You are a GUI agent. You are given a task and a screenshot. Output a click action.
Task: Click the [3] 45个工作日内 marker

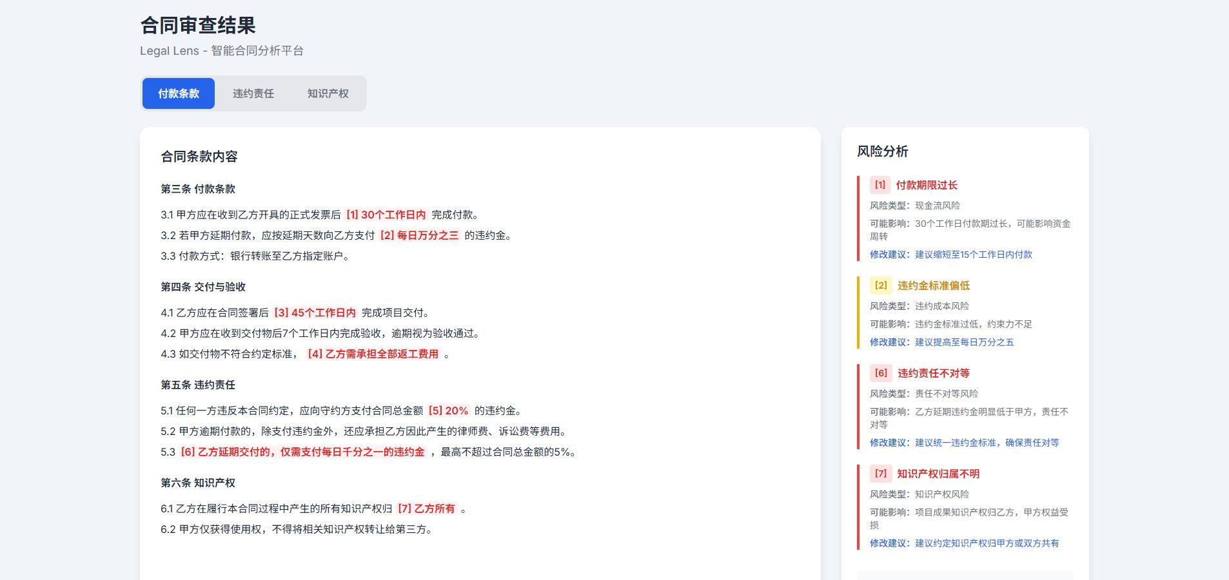[315, 312]
